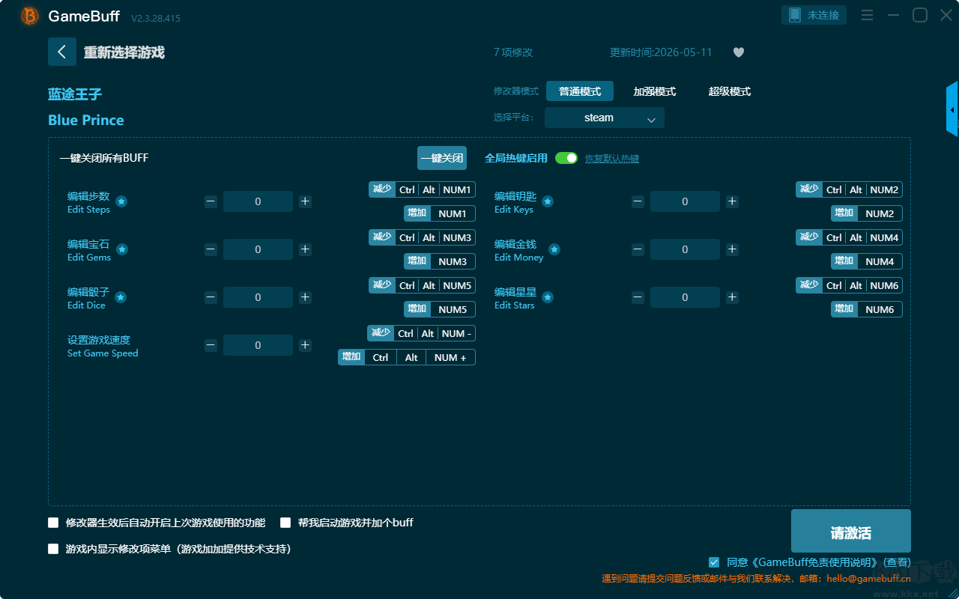Check the launch game and add buff option

click(285, 523)
